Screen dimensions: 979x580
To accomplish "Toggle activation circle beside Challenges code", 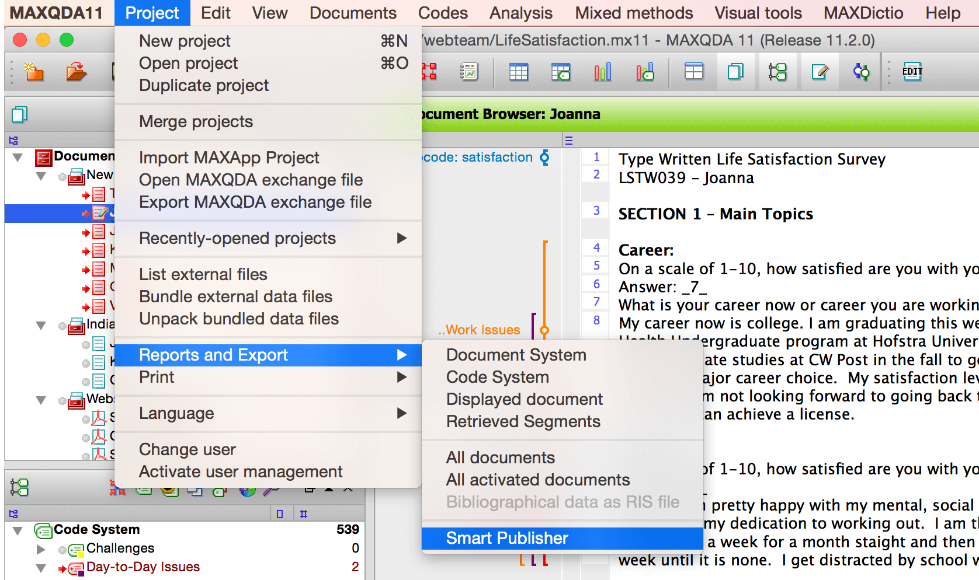I will point(63,550).
